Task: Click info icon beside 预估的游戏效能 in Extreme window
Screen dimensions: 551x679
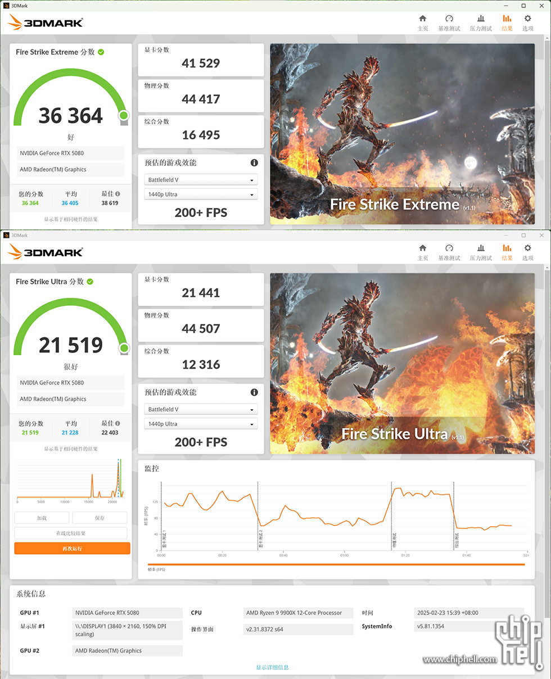Action: 254,163
